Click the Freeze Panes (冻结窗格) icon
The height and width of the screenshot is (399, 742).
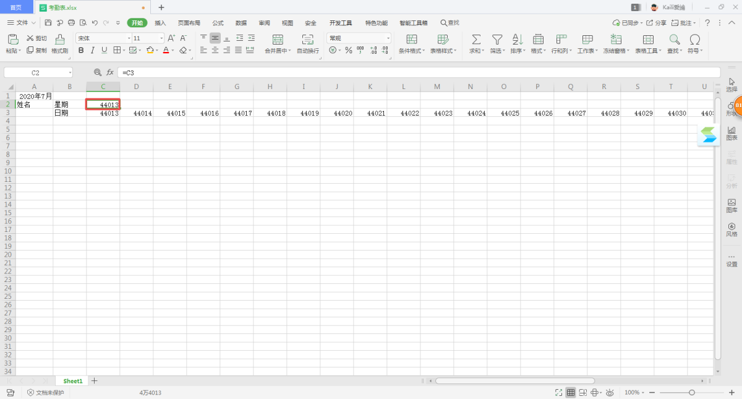pos(616,40)
